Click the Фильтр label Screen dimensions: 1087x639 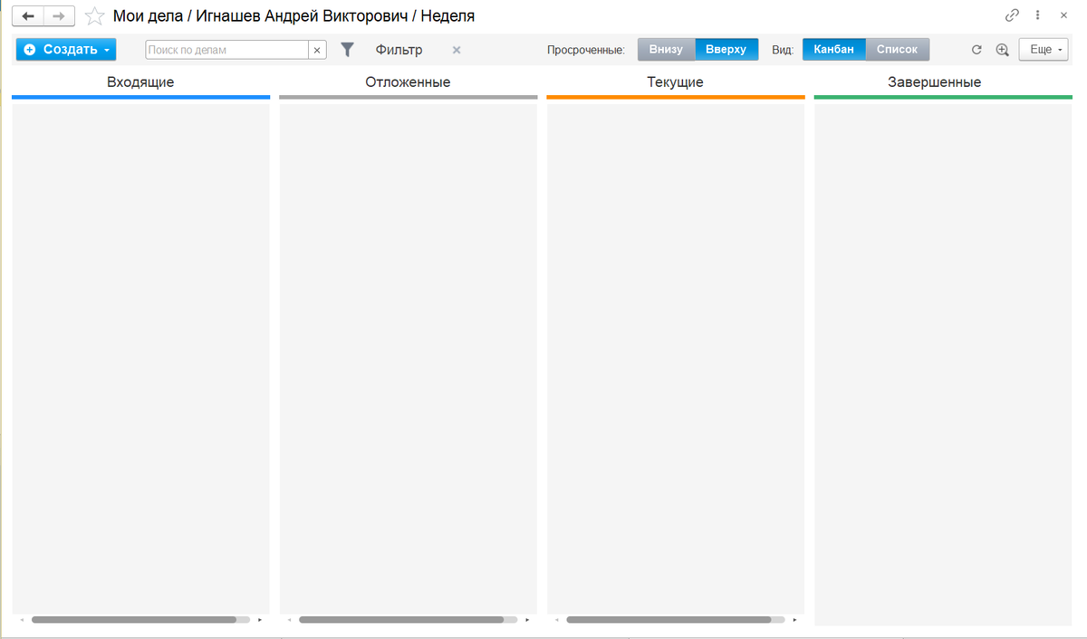(x=399, y=50)
